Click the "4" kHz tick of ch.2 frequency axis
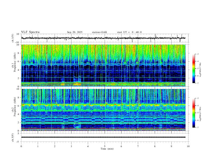Image resolution: width=212 pixels, height=164 pixels. click(19, 114)
